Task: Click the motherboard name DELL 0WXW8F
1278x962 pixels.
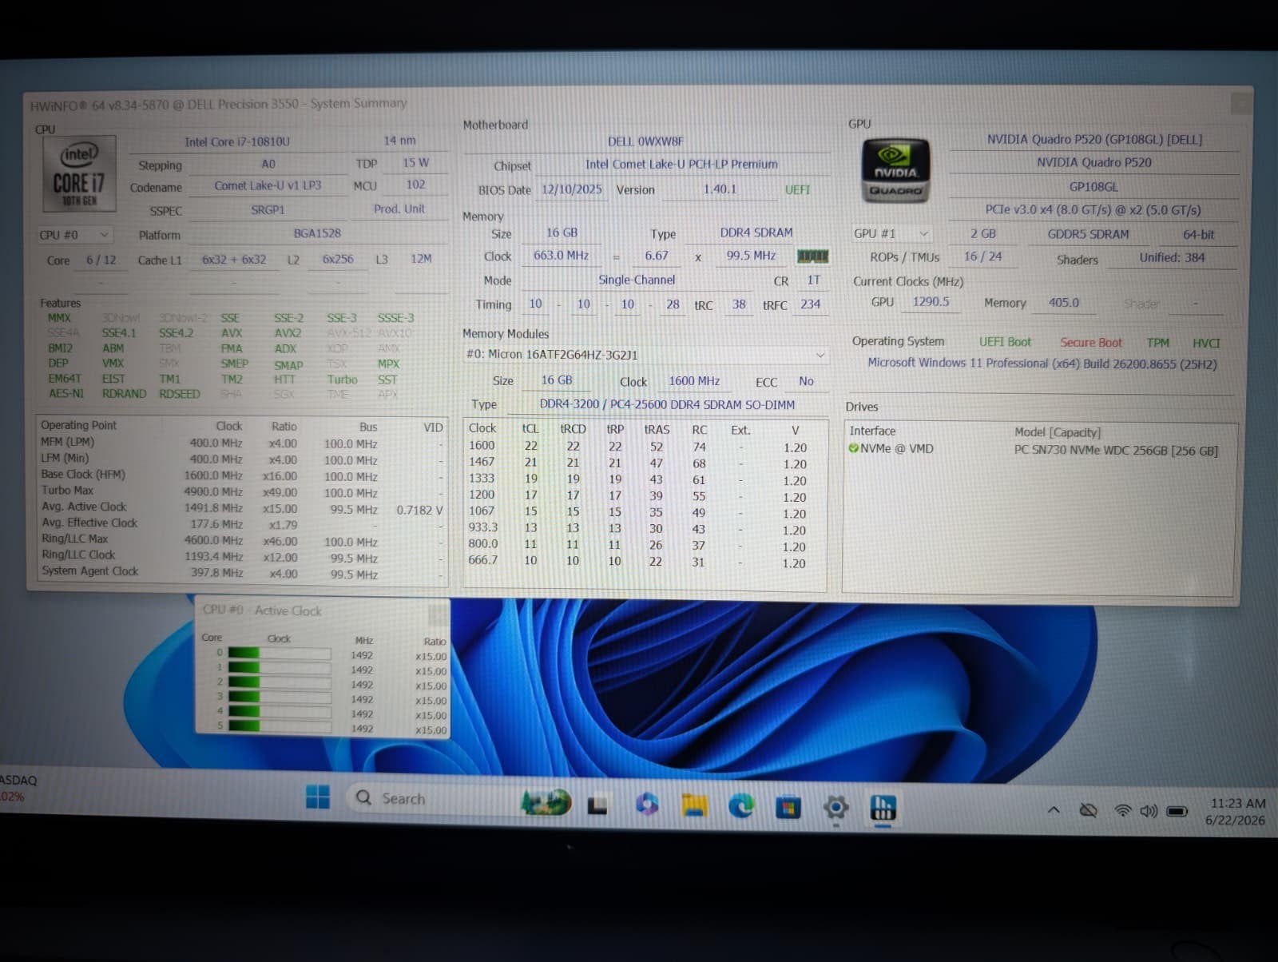Action: point(645,141)
